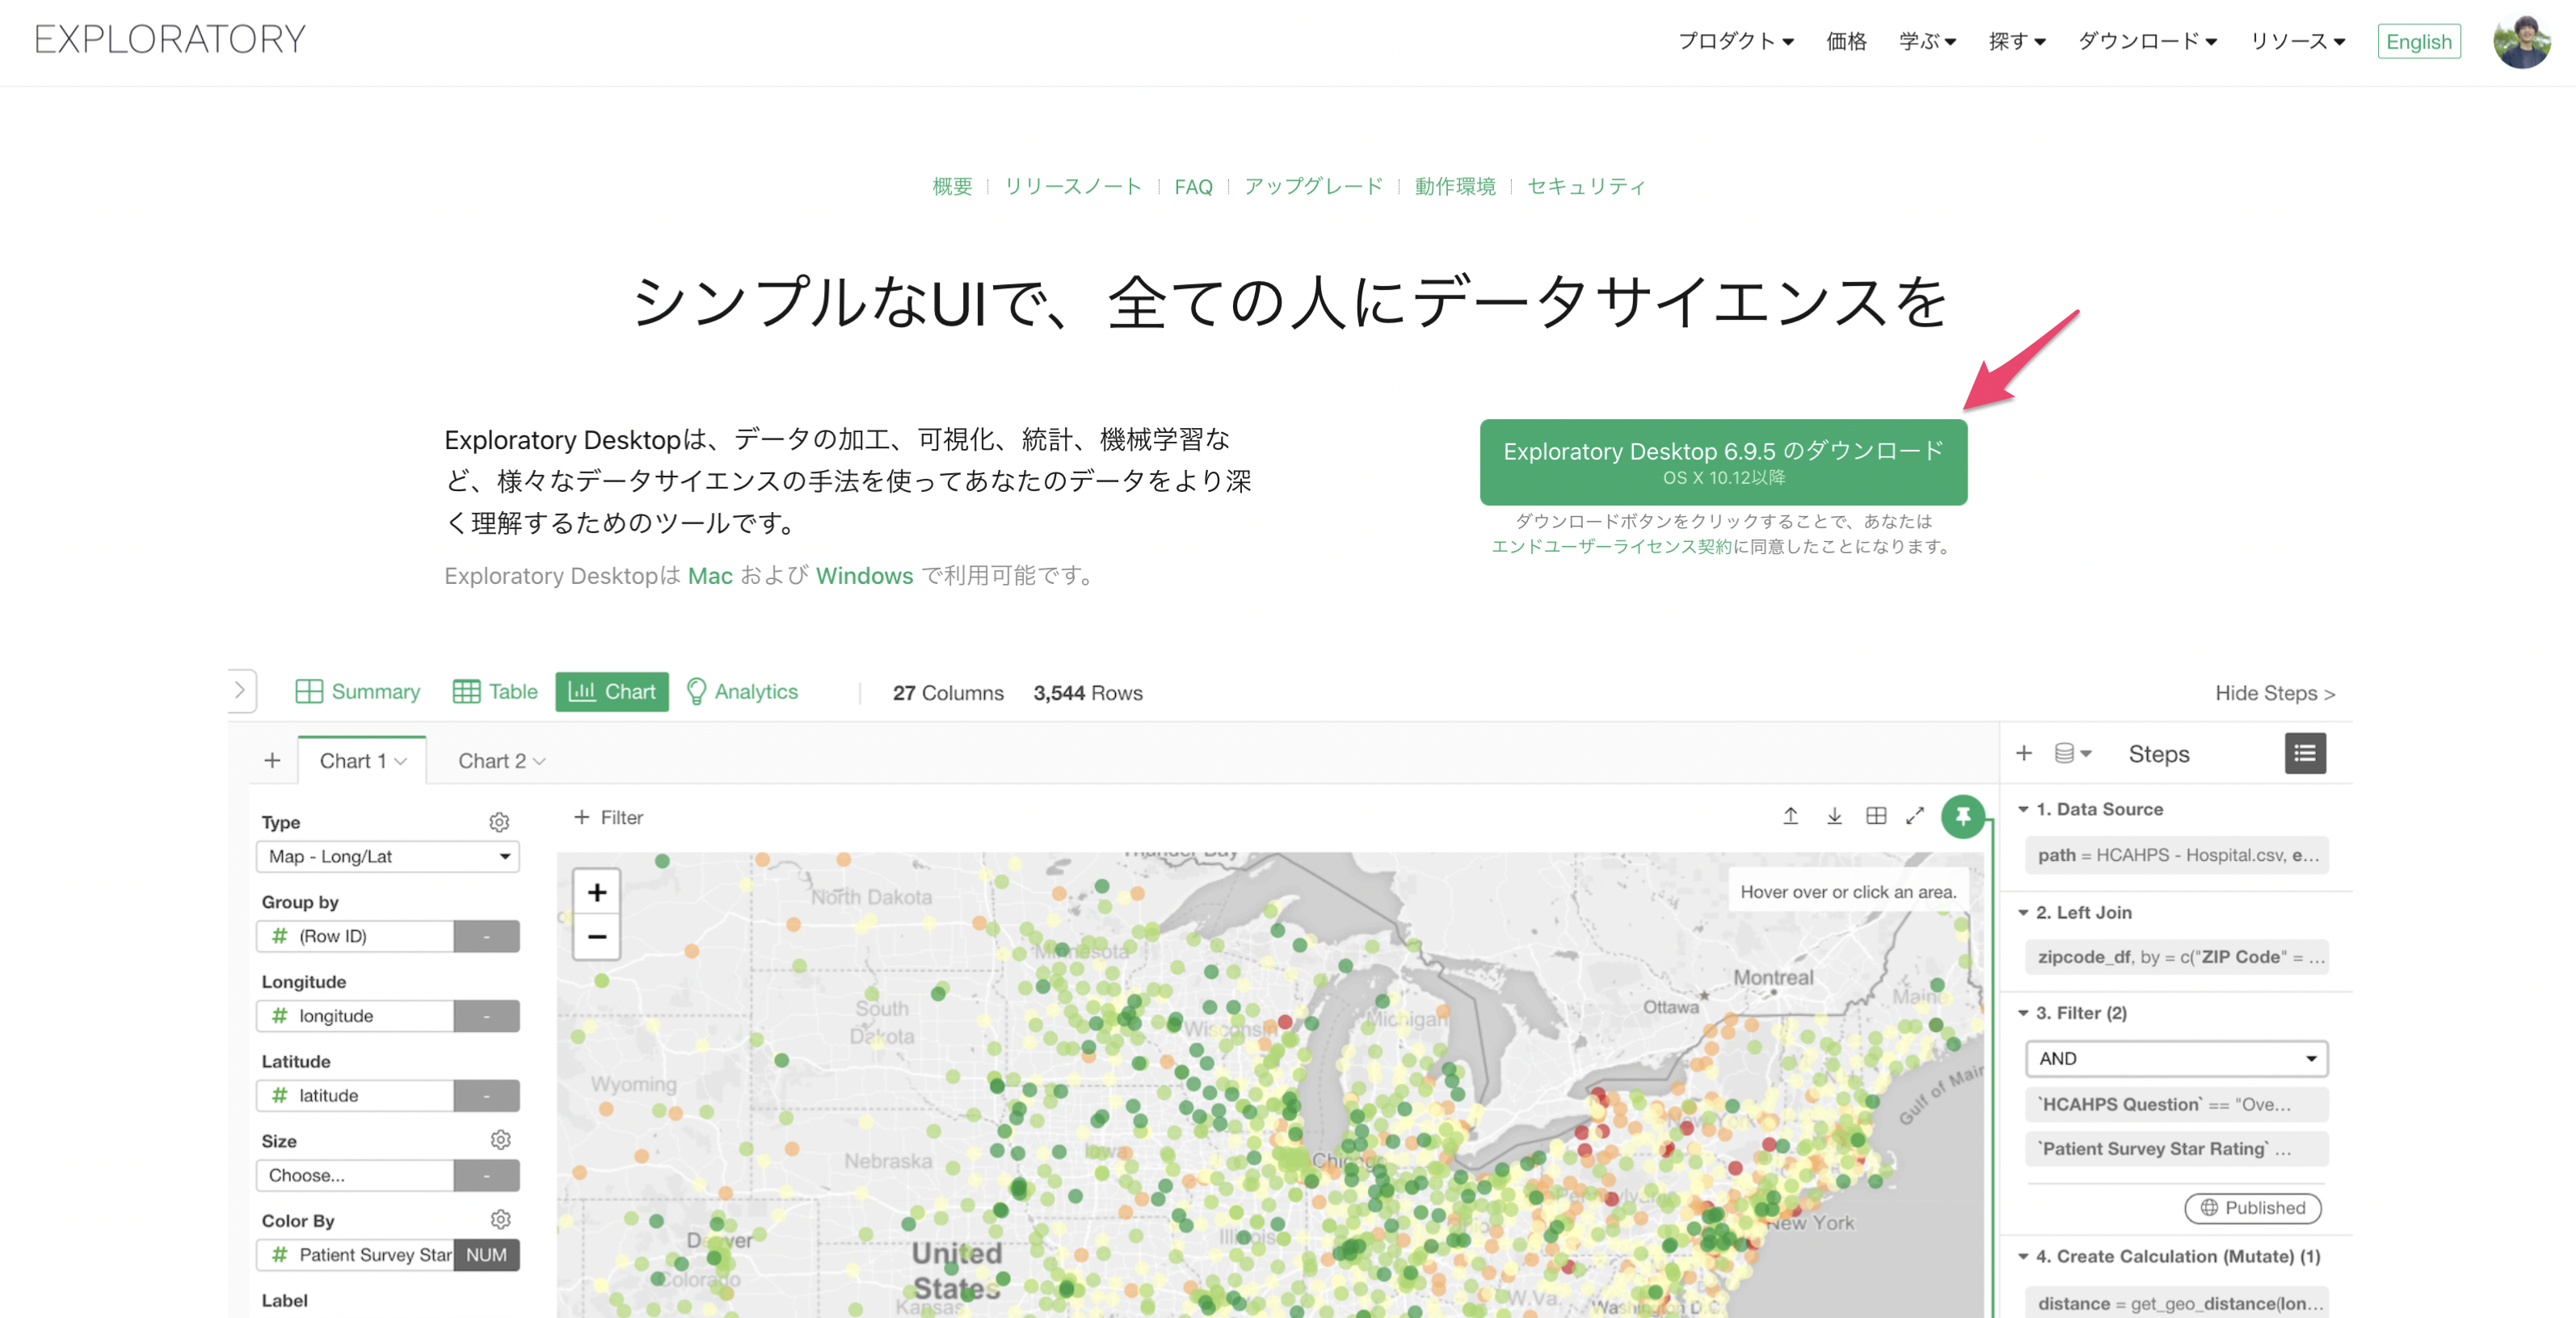The height and width of the screenshot is (1318, 2576).
Task: Select the Chart 1 tab
Action: click(x=362, y=761)
